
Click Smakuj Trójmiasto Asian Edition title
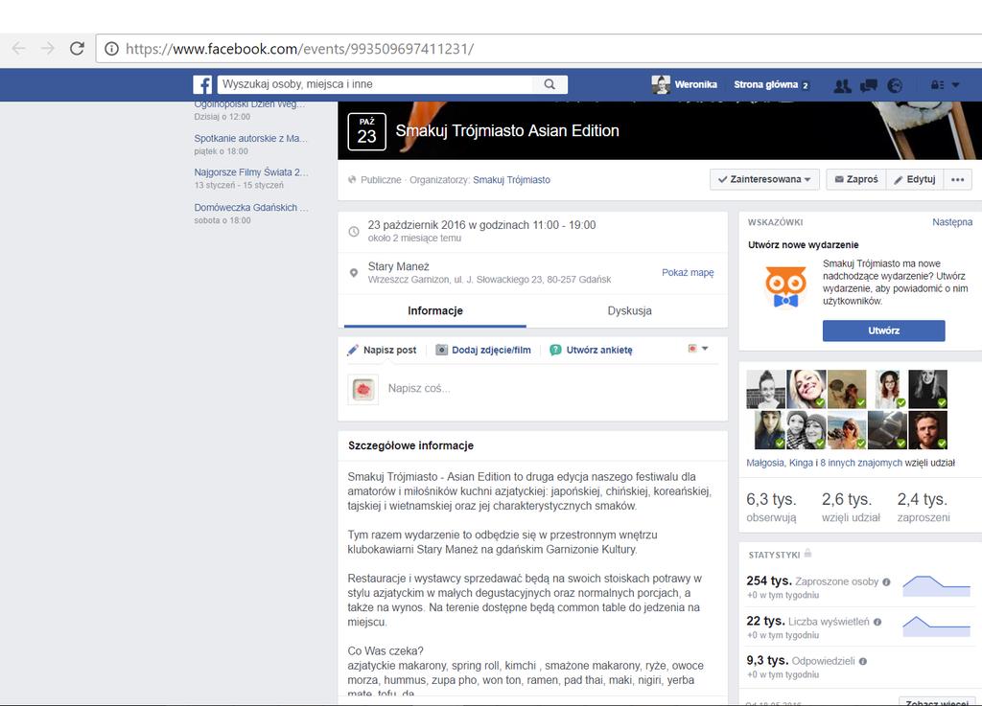[x=507, y=130]
